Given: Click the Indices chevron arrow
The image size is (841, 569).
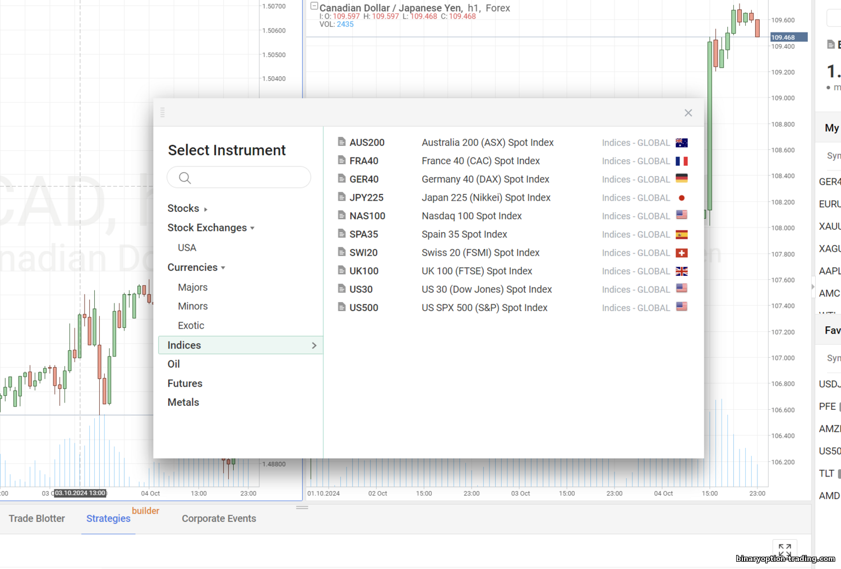Looking at the screenshot, I should (x=314, y=345).
